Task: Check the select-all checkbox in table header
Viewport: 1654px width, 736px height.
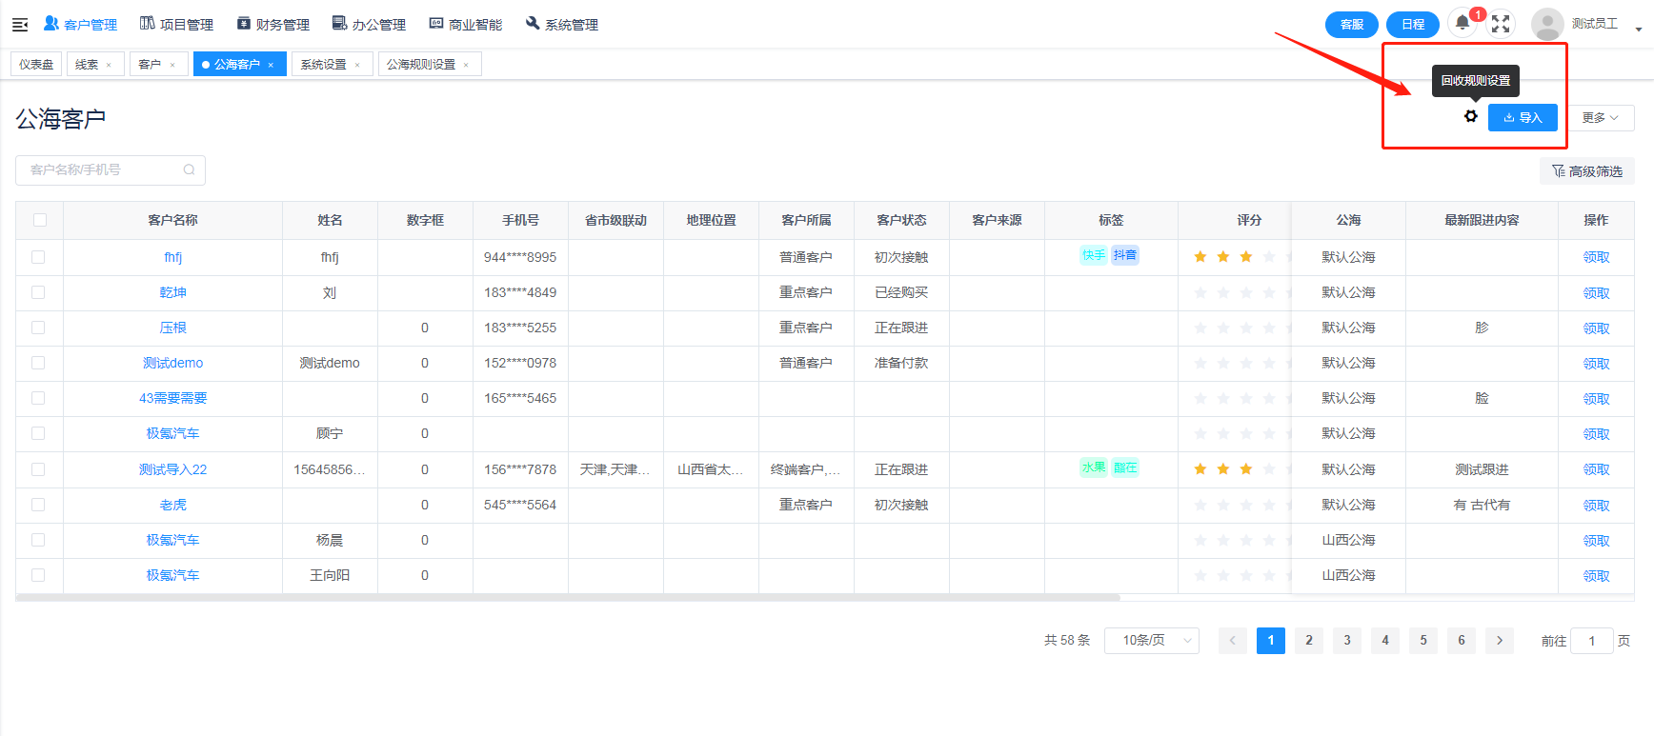Action: pyautogui.click(x=40, y=220)
